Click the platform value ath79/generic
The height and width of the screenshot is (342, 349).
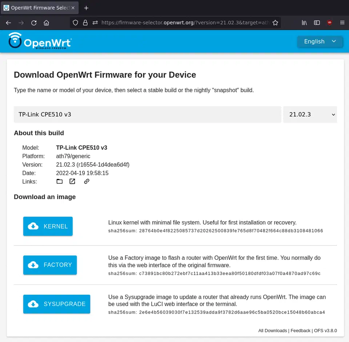tap(73, 156)
